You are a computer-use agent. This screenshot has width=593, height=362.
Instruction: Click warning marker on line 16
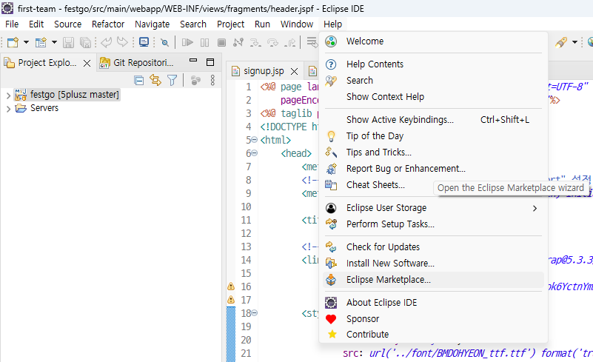[231, 286]
